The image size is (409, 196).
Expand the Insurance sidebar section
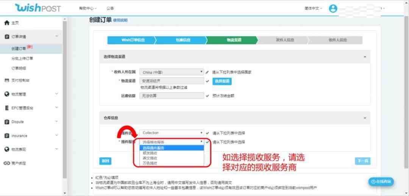point(56,136)
